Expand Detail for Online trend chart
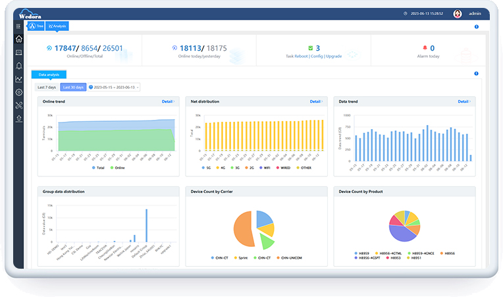Viewport: 503px width, 297px height. coord(169,102)
